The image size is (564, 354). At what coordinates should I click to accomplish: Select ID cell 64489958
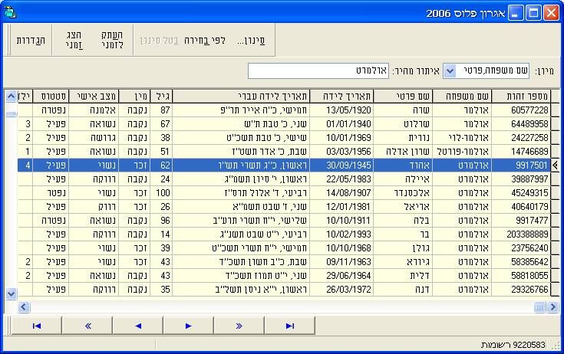click(x=521, y=124)
